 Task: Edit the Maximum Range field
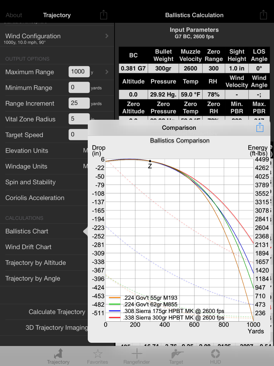(x=79, y=71)
